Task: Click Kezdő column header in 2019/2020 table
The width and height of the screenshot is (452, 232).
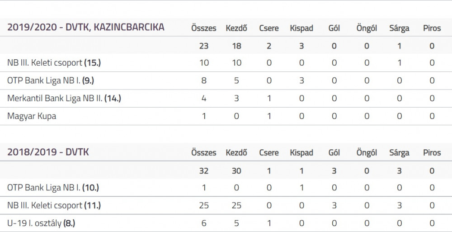Action: [236, 28]
